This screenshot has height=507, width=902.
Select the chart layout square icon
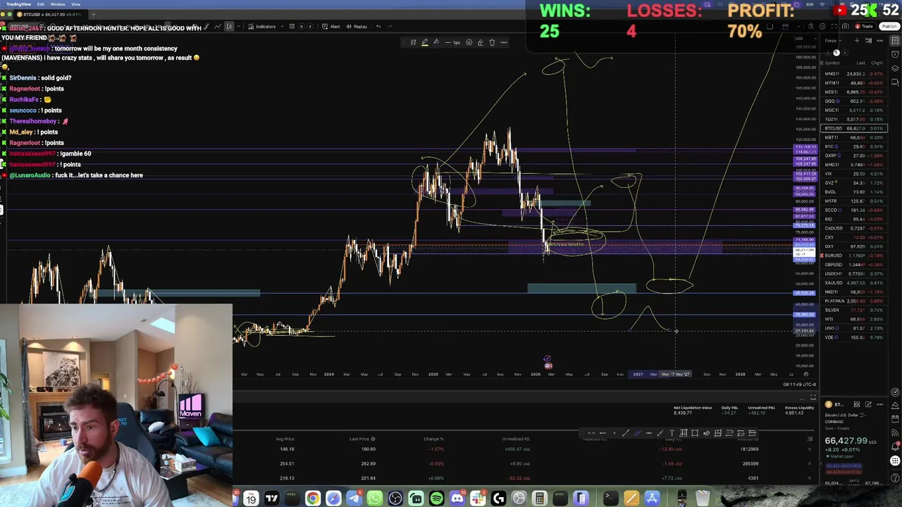[770, 26]
